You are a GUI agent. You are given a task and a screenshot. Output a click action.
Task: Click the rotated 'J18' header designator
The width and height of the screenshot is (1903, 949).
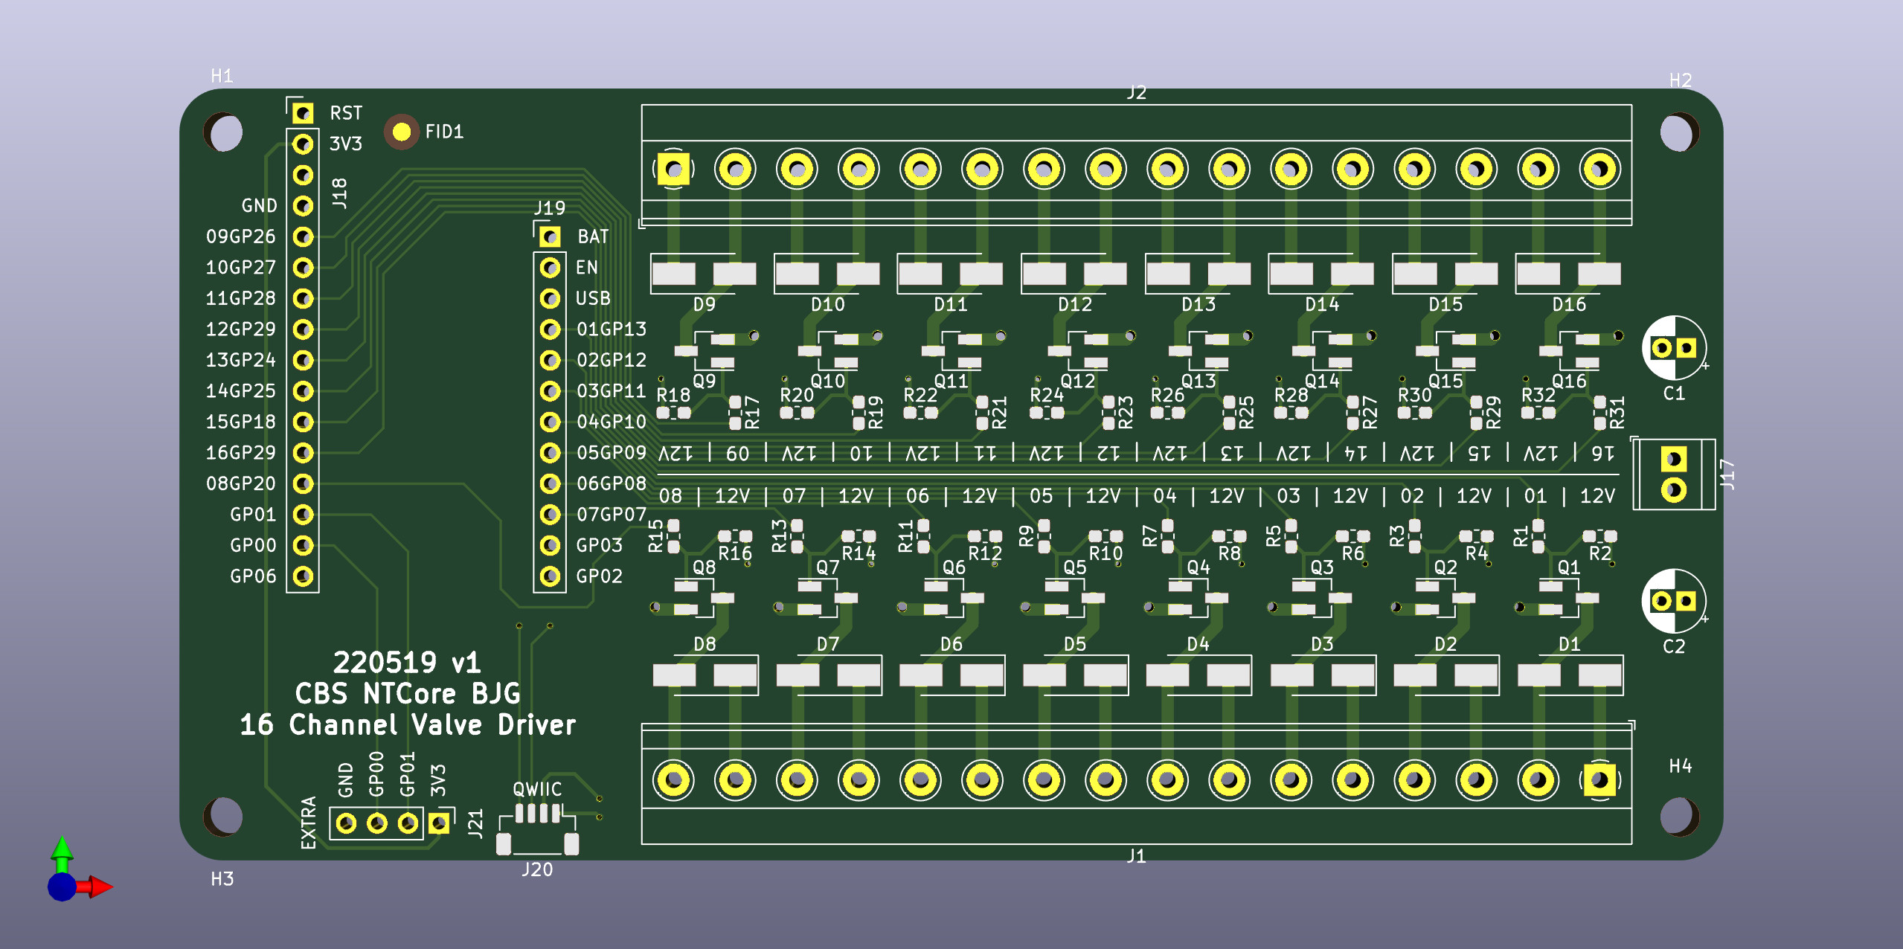click(x=339, y=193)
